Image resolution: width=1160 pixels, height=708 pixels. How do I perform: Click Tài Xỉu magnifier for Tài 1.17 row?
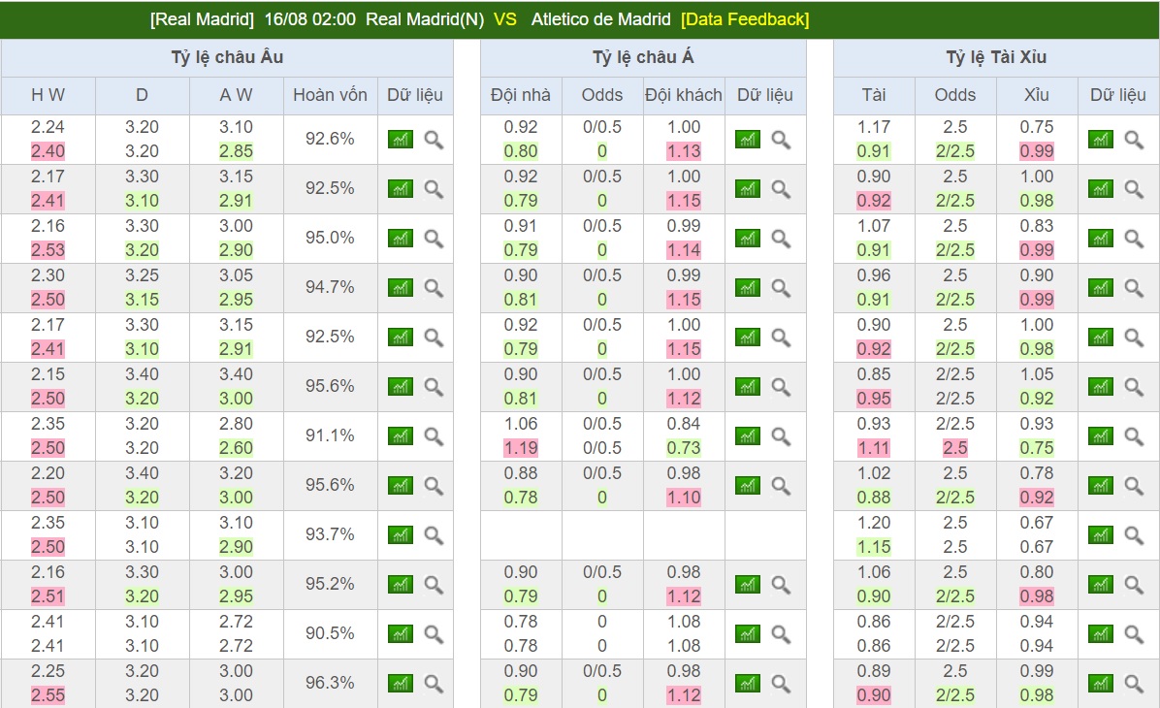coord(1134,139)
